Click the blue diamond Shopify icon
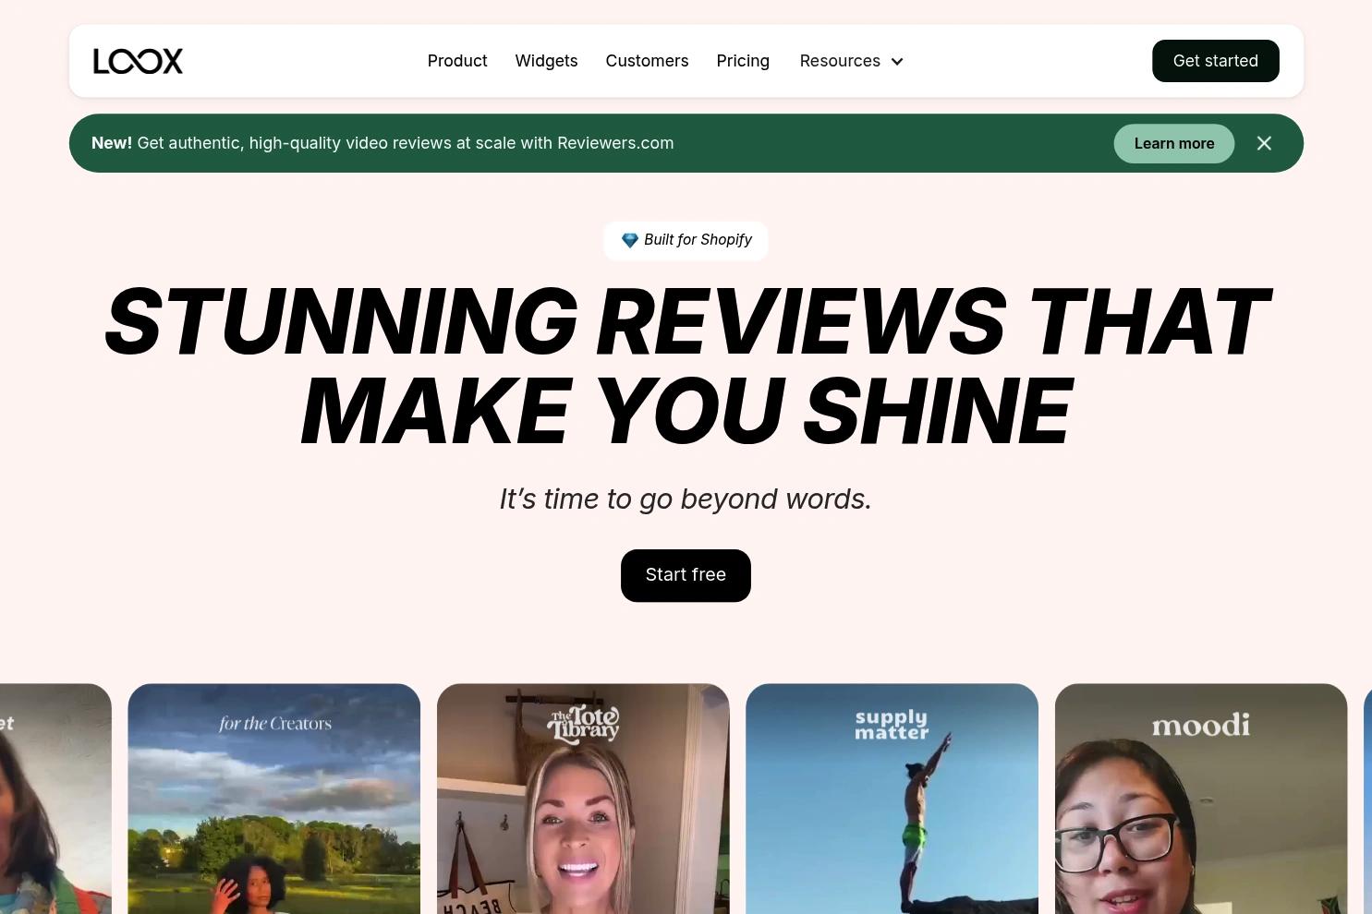The height and width of the screenshot is (914, 1372). click(630, 240)
